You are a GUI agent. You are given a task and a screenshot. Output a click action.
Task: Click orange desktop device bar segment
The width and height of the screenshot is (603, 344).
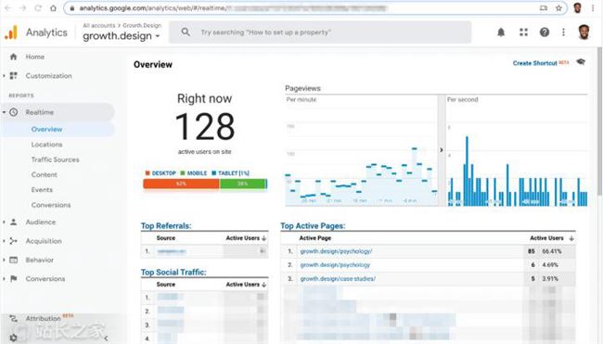coord(181,184)
